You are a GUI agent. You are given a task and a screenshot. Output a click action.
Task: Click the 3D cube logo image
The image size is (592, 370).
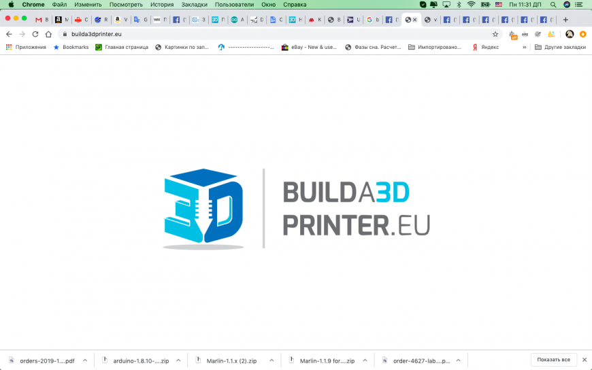(x=203, y=208)
